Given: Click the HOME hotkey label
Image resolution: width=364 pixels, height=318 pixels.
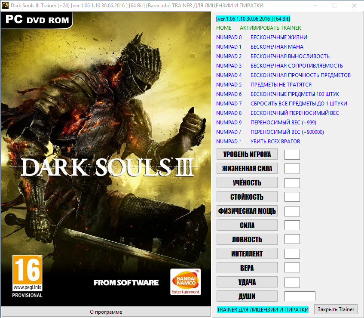Looking at the screenshot, I should coord(223,28).
